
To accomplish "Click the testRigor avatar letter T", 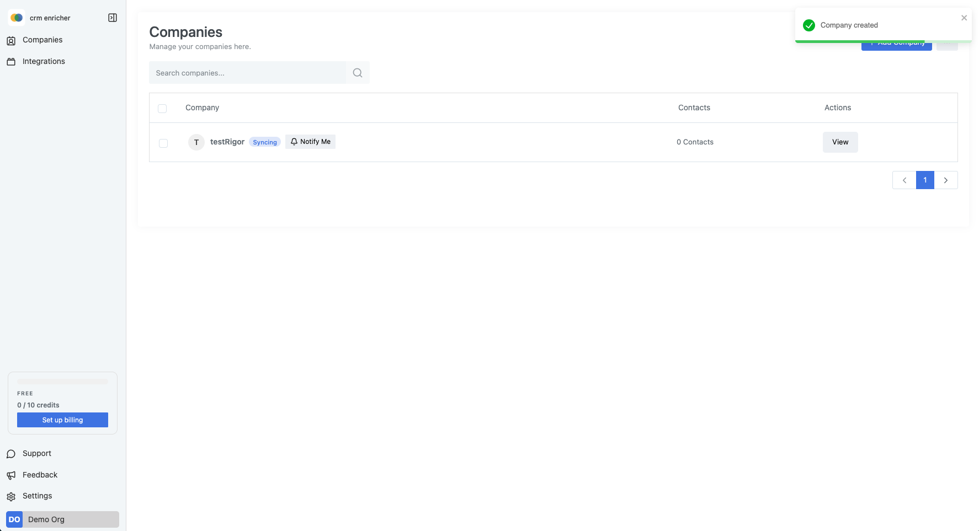I will click(196, 142).
